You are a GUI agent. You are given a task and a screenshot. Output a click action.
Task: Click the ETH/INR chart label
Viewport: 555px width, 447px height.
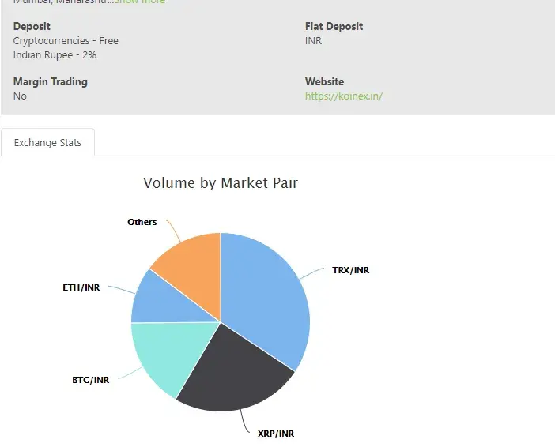point(81,287)
